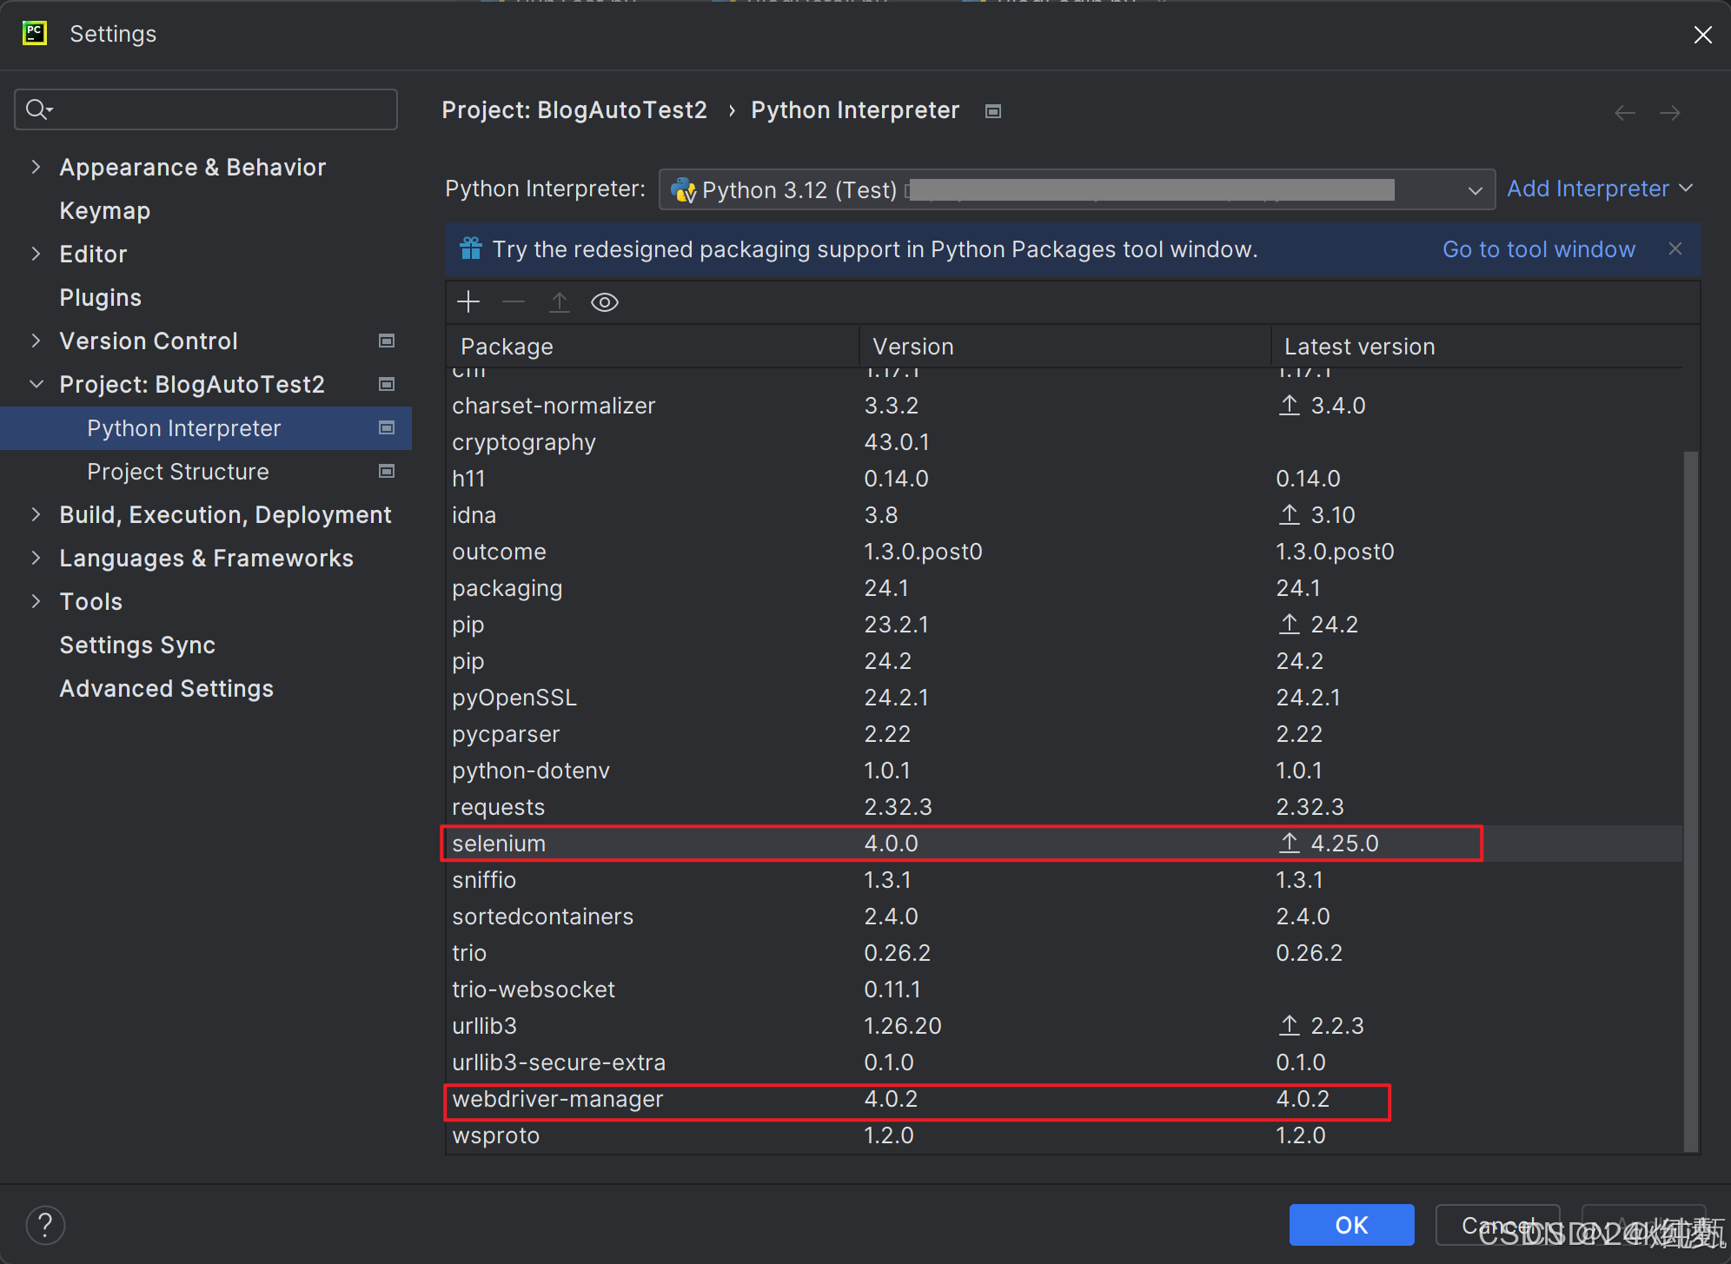1731x1264 pixels.
Task: Click project-level icon beside Version Control
Action: (387, 341)
